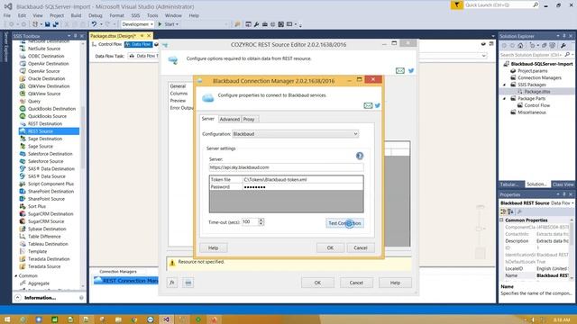
Task: Click the Save toolbar icon
Action: (48, 24)
